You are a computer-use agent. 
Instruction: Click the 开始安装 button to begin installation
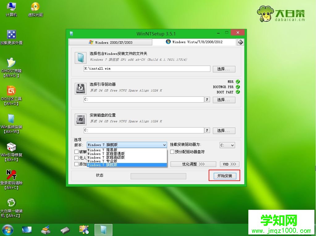[225, 176]
